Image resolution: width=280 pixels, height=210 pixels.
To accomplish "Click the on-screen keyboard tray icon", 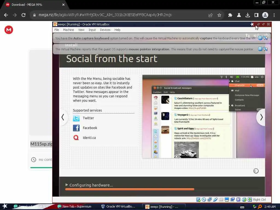I will coord(242,207).
